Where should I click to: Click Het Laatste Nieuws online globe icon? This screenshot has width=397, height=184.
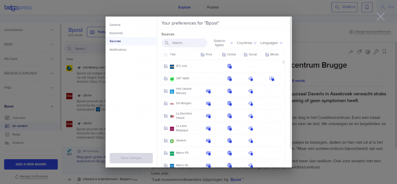tap(230, 91)
